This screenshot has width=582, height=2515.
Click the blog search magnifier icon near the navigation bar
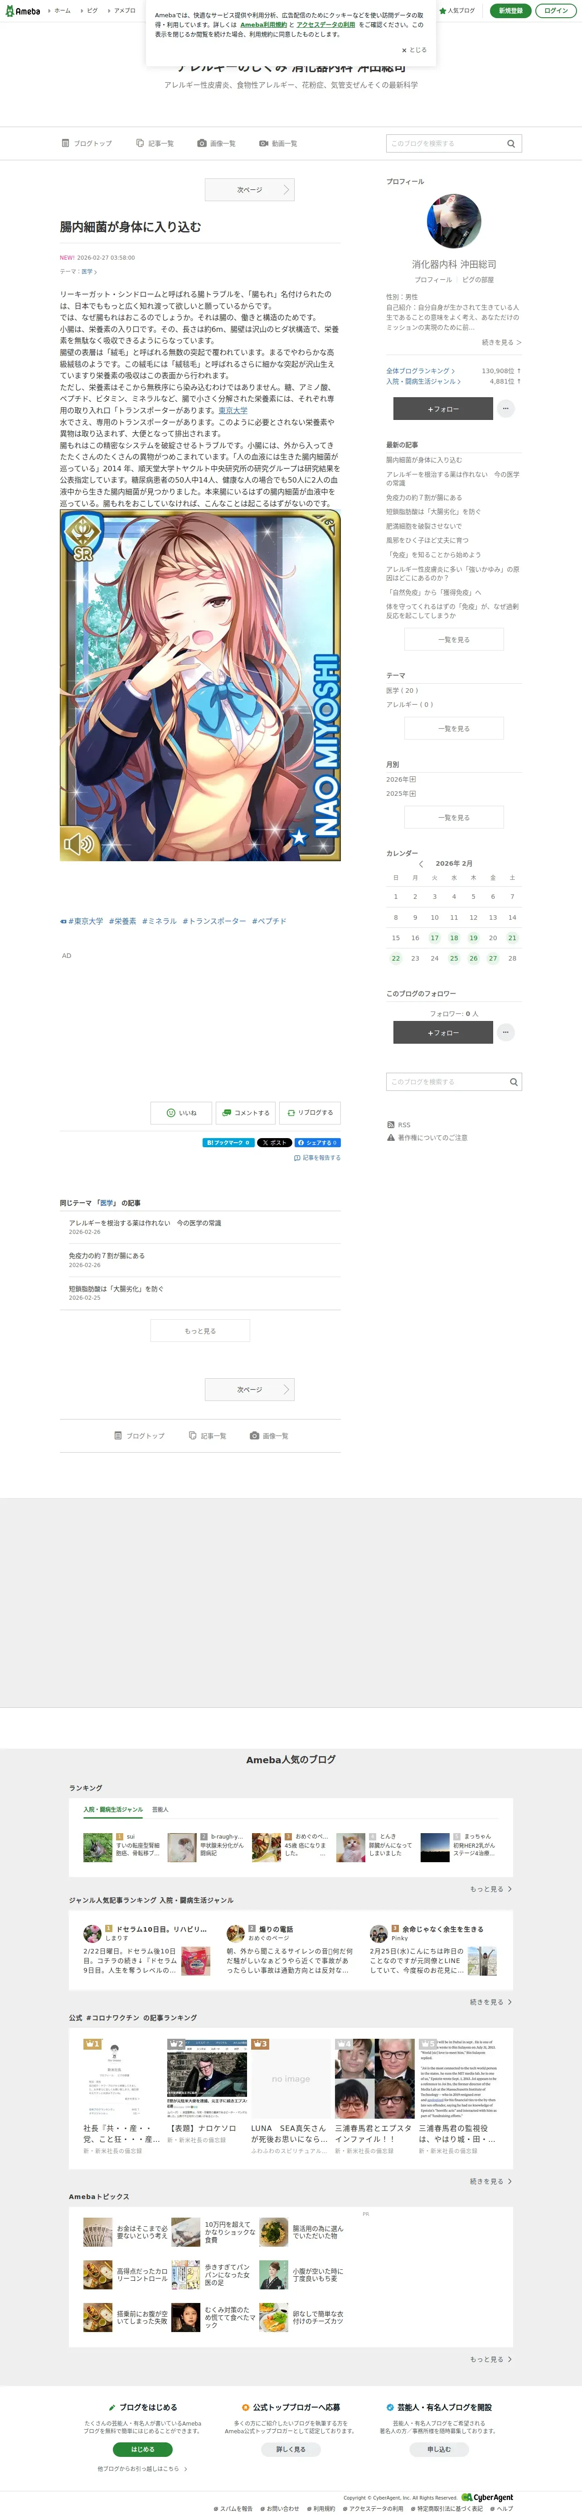tap(511, 143)
